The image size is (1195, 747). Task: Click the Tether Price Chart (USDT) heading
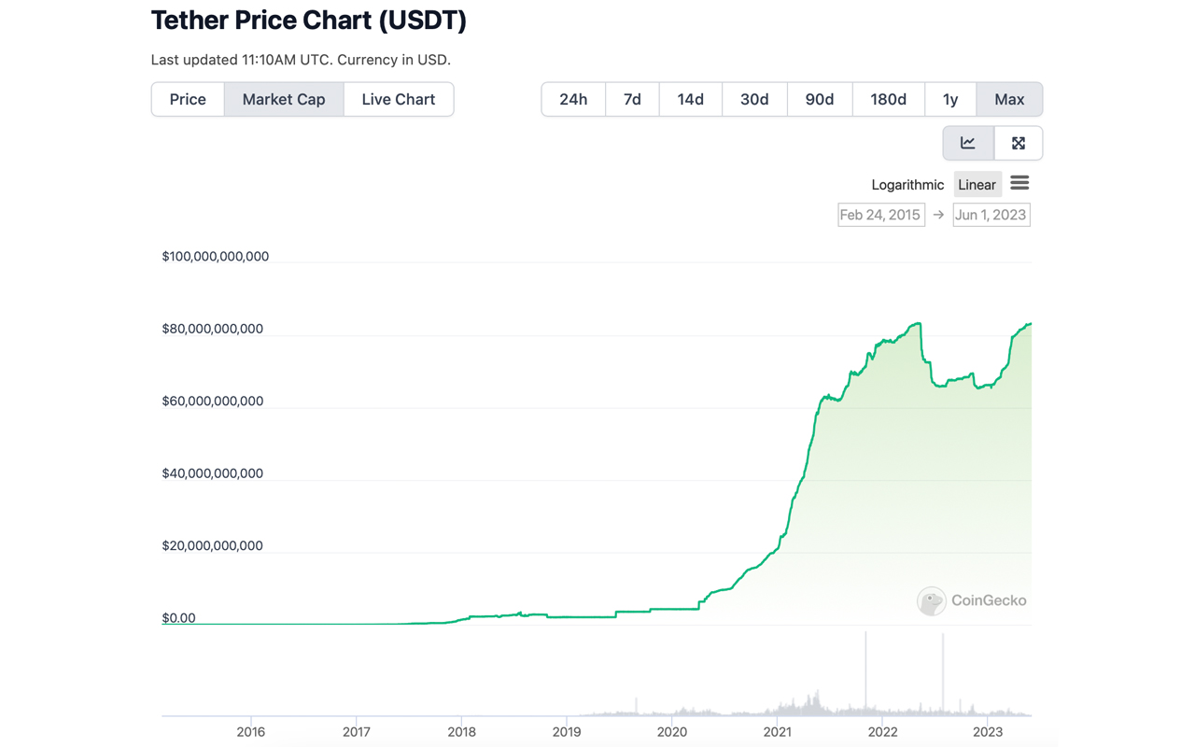309,21
